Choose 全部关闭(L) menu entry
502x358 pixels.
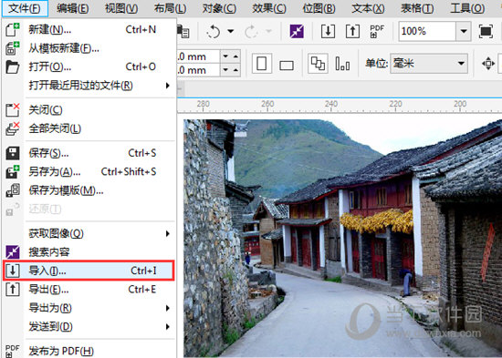89,128
